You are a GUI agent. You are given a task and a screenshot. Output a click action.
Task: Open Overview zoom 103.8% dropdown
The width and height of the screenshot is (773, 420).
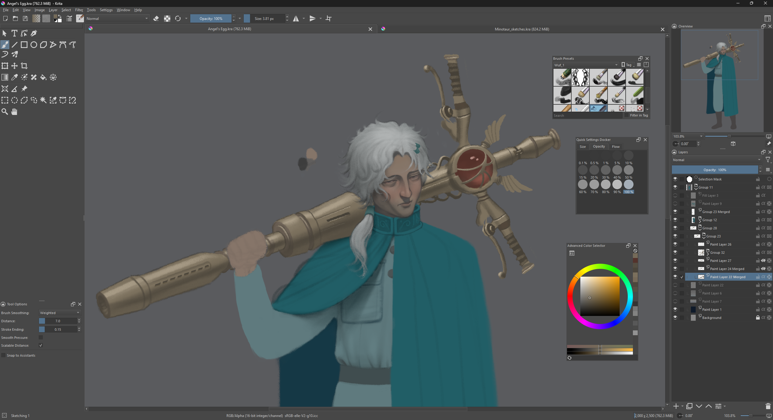click(x=688, y=136)
